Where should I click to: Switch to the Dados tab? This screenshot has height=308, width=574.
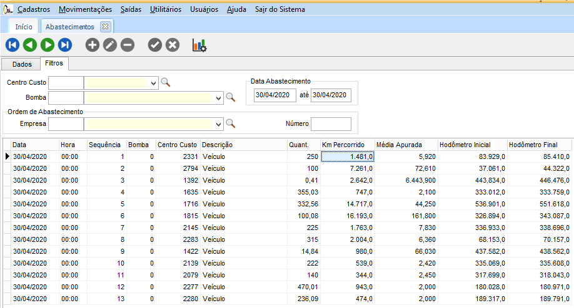(22, 64)
